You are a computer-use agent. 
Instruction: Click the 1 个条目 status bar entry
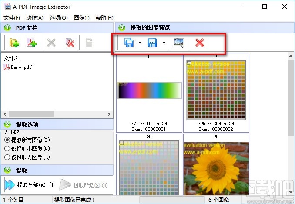click(x=13, y=200)
